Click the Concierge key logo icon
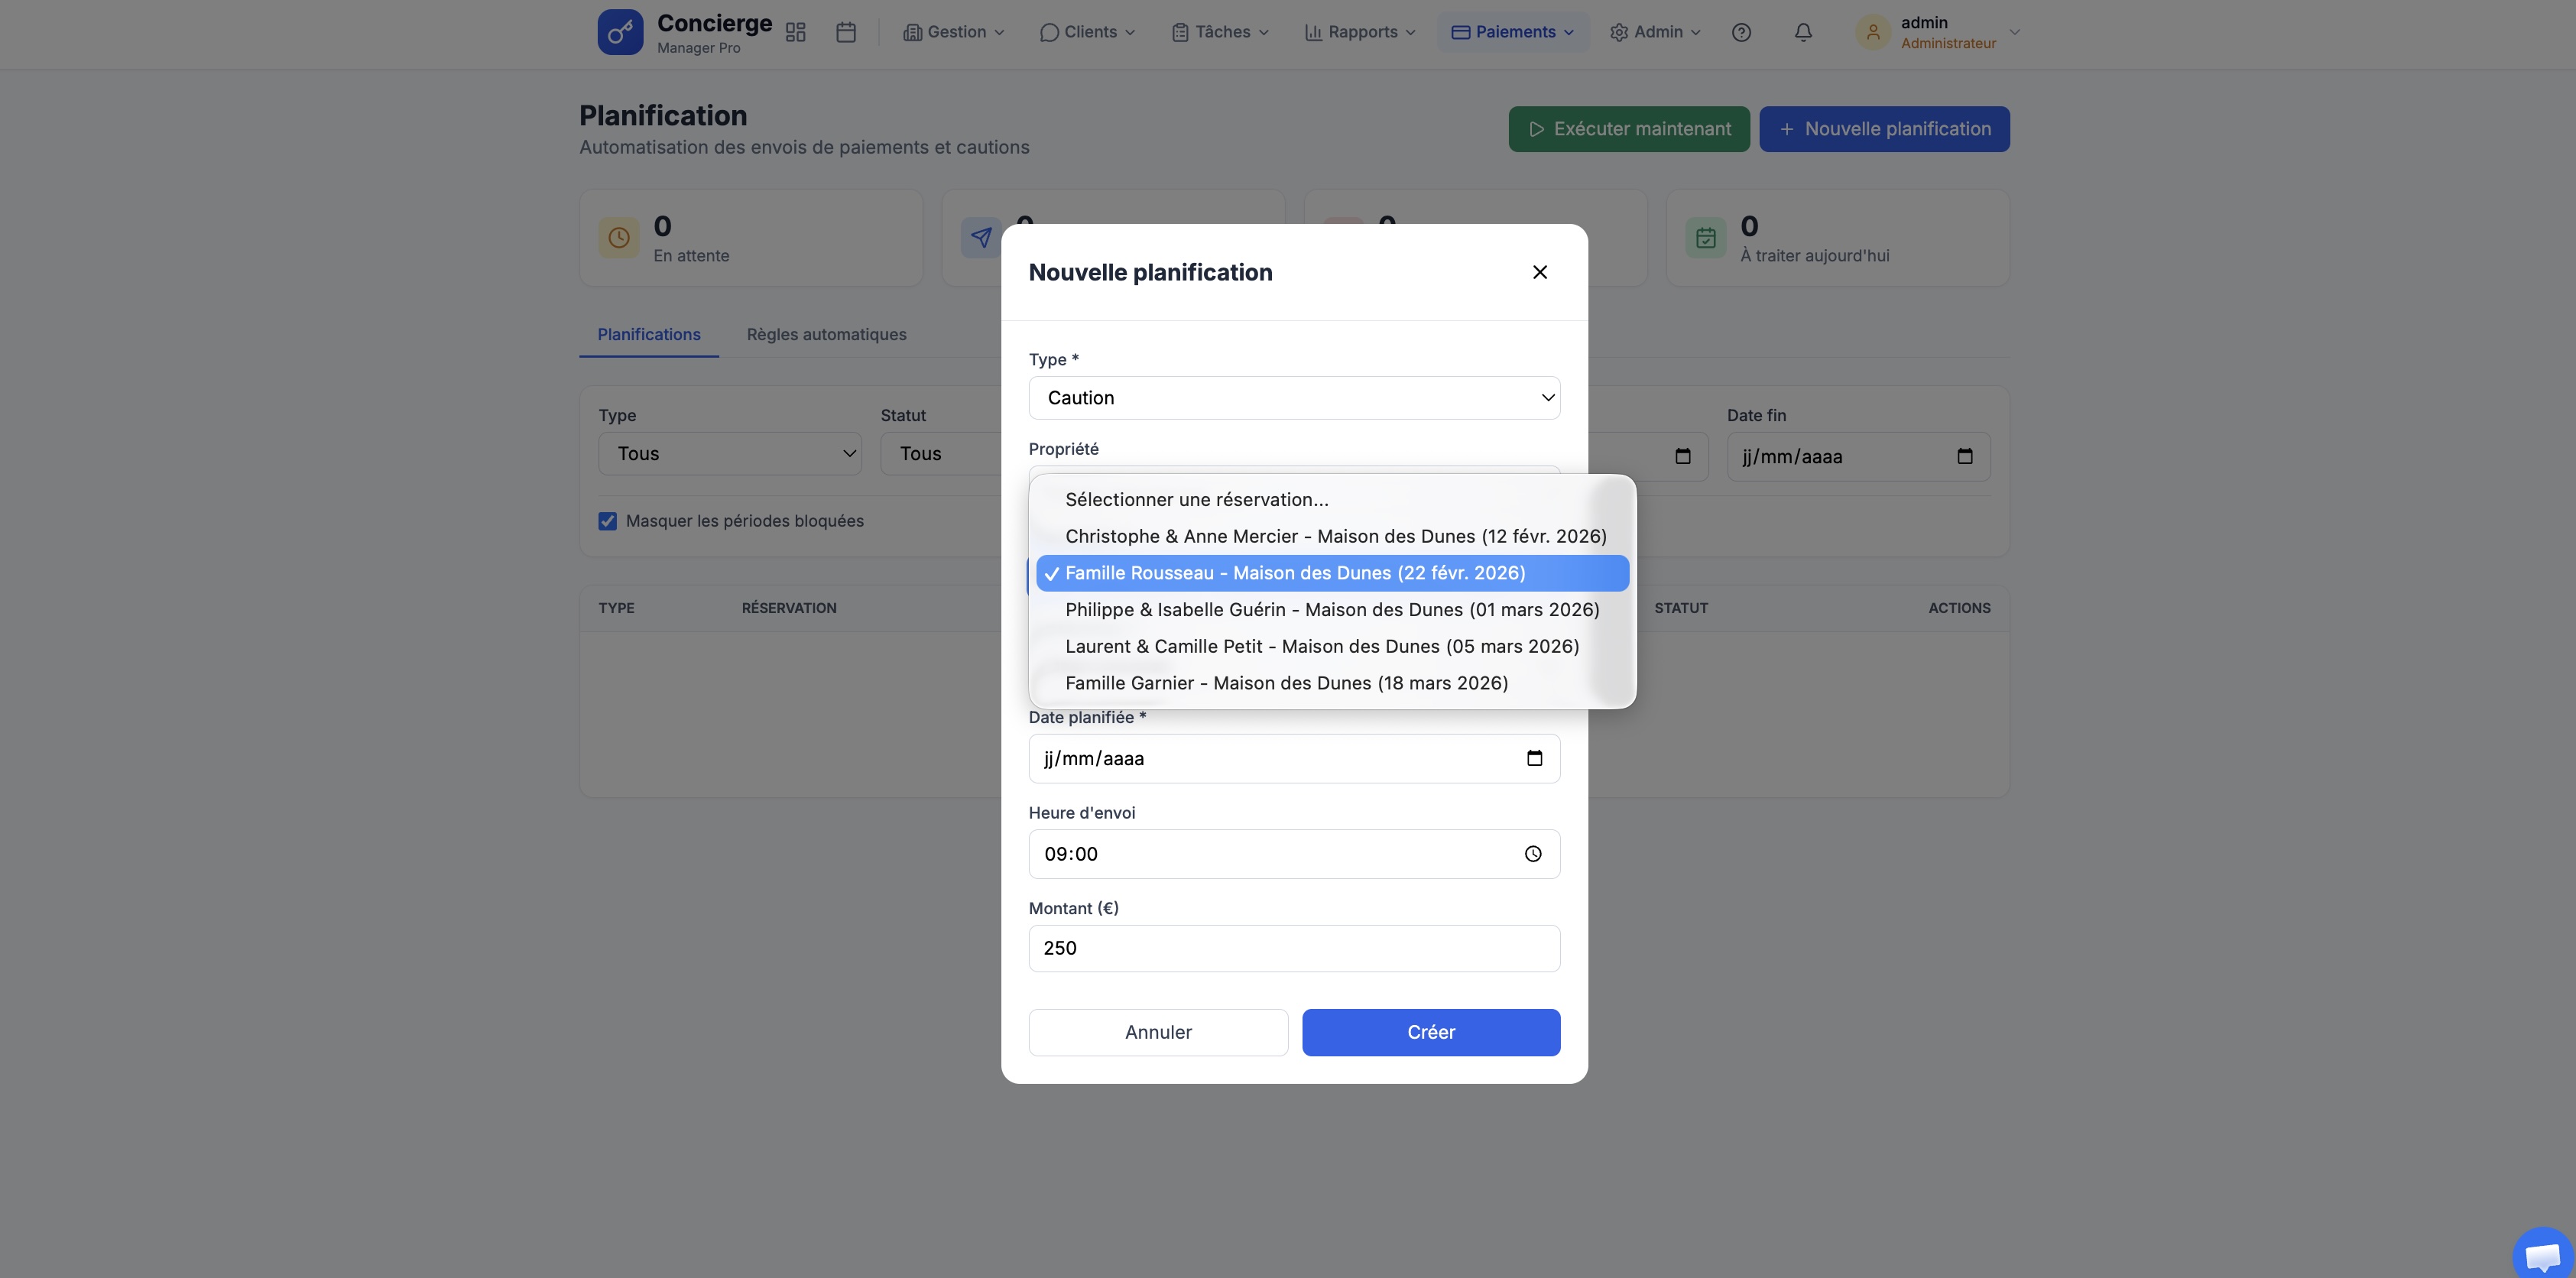Viewport: 2576px width, 1278px height. [620, 32]
